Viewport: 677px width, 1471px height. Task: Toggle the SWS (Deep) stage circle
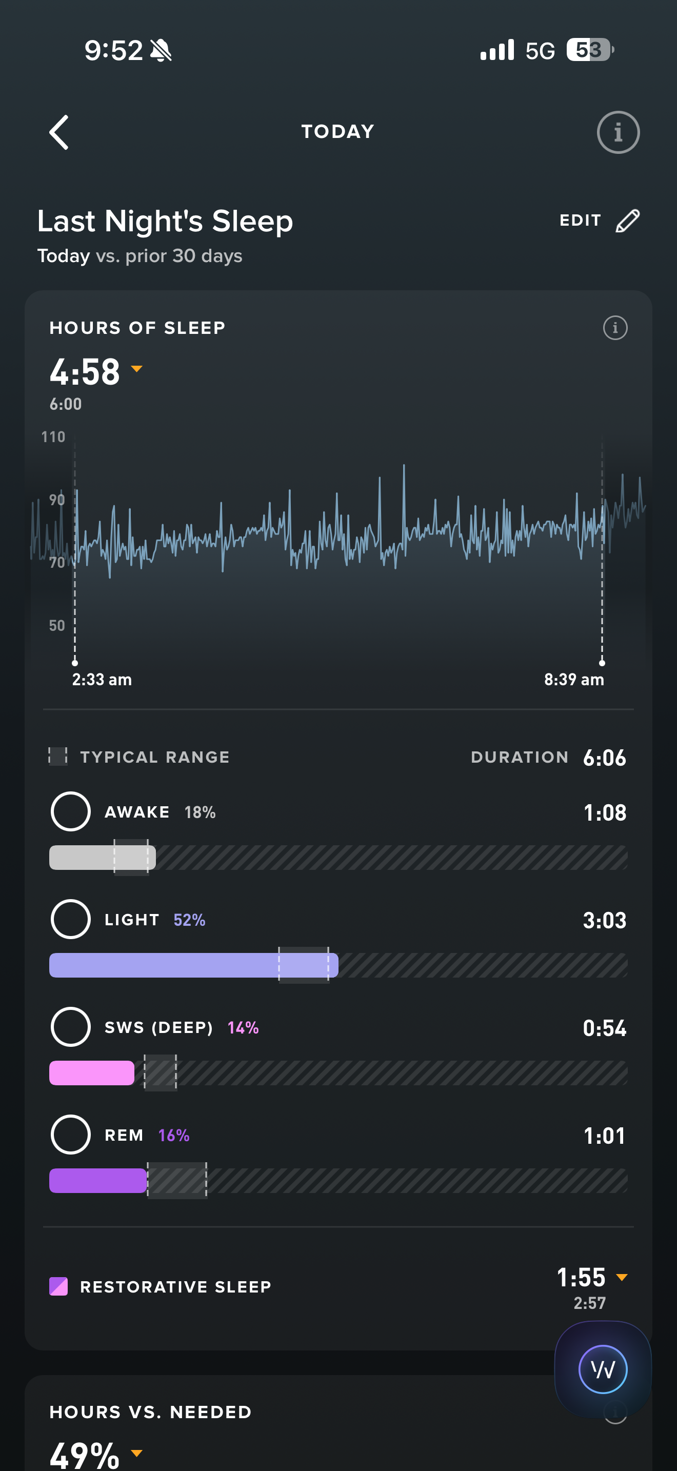click(x=71, y=1027)
